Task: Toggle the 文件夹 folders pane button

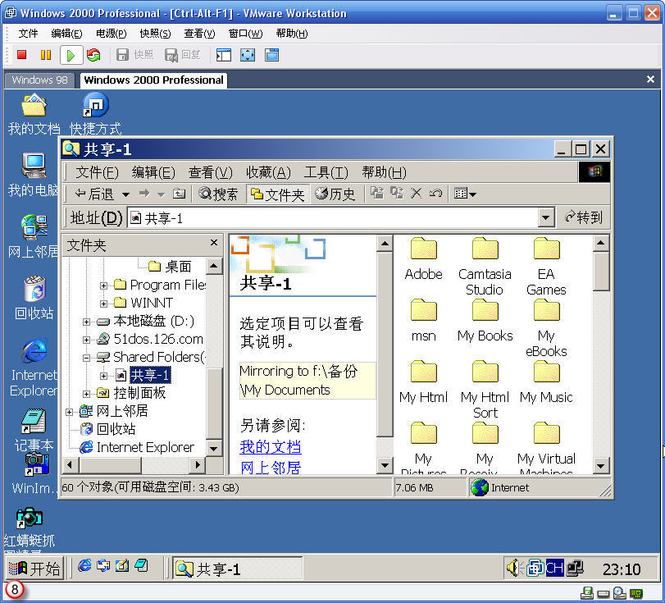Action: coord(278,194)
